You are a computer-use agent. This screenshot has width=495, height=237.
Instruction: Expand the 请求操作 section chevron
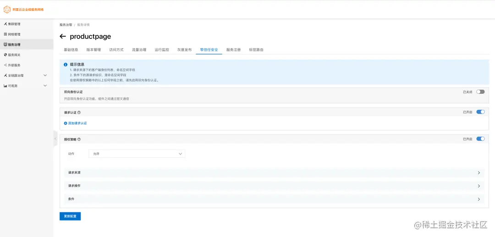479,186
